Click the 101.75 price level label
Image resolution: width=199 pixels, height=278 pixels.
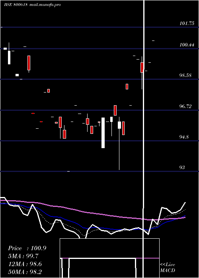point(187,23)
